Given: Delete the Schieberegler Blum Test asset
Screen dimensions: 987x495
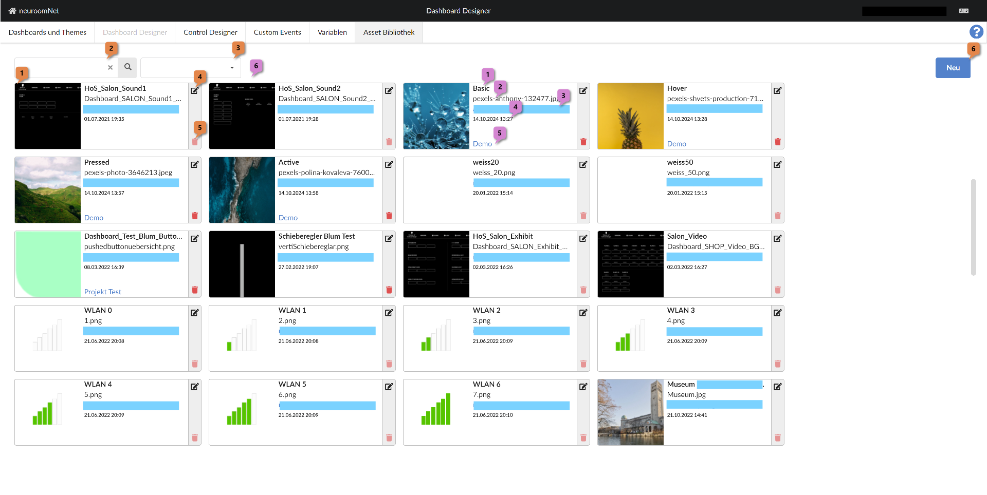Looking at the screenshot, I should click(x=389, y=290).
